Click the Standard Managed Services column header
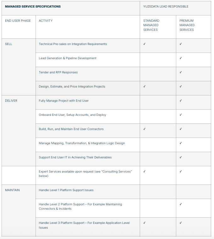The height and width of the screenshot is (239, 214). coord(151,25)
